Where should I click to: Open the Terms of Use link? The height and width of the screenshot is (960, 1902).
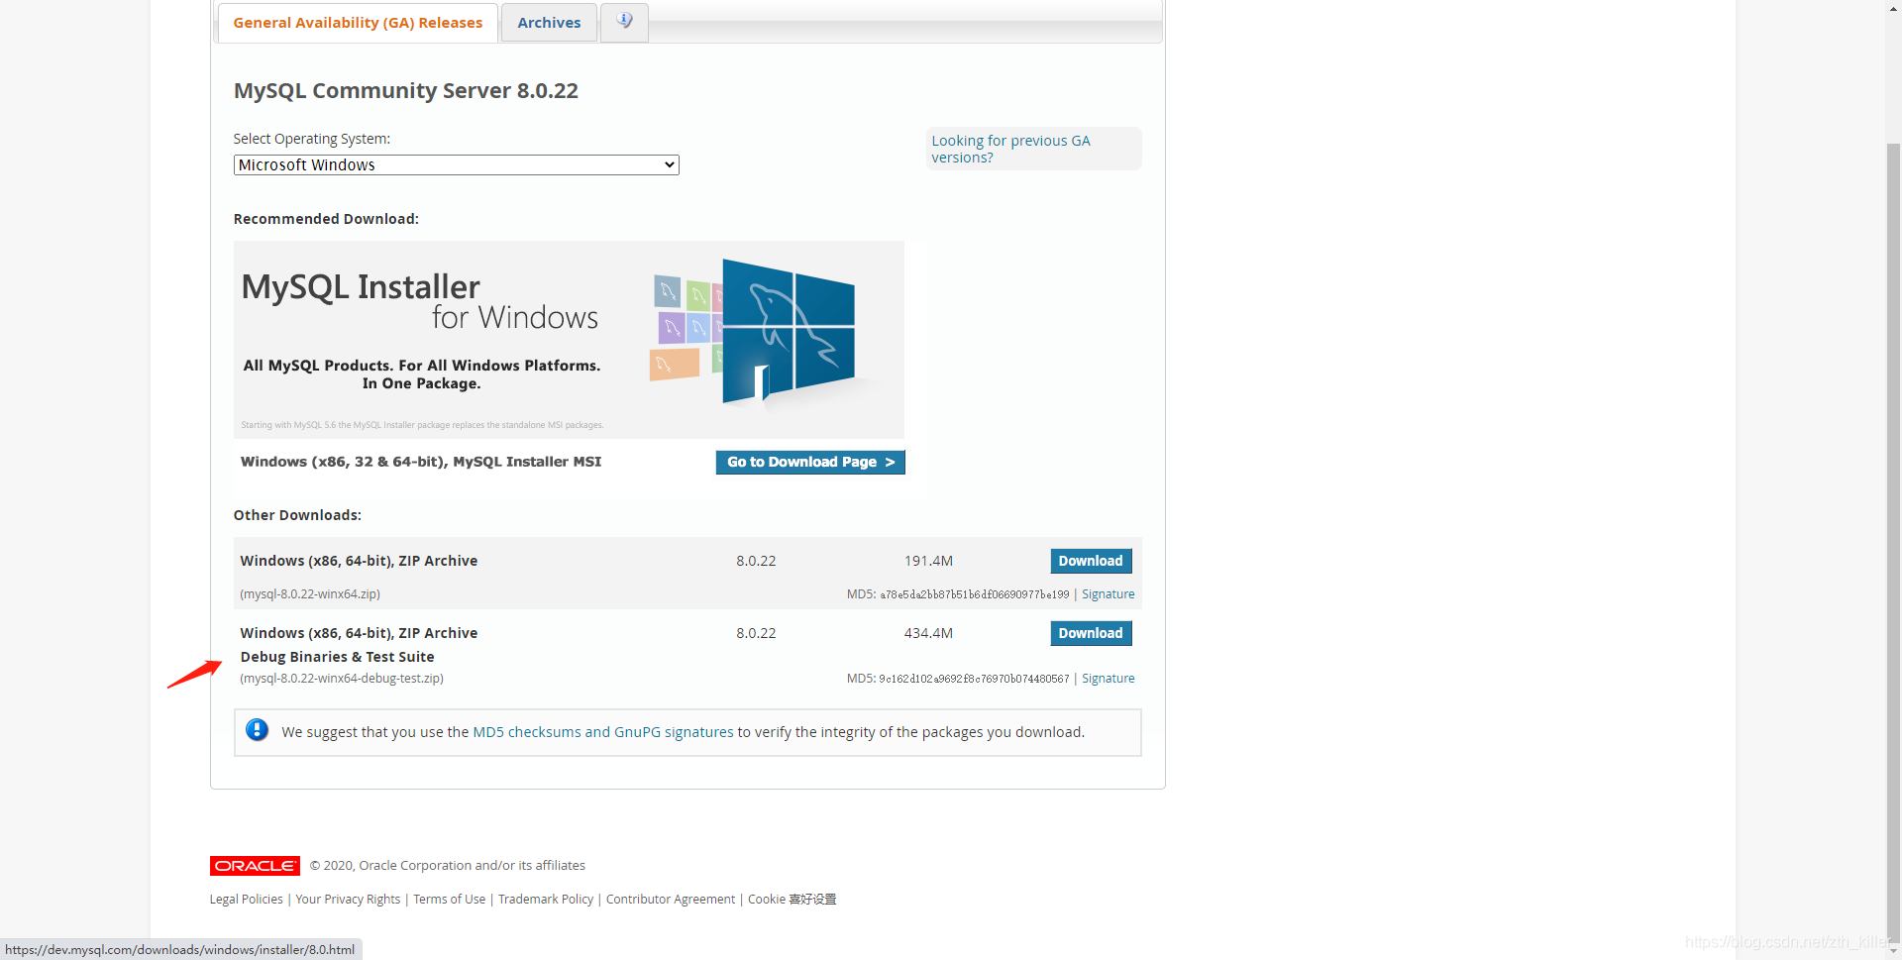point(449,900)
